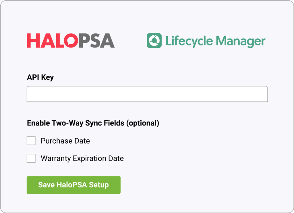The image size is (294, 213).
Task: Click the Warranty Expiration Date label
Action: pyautogui.click(x=82, y=158)
